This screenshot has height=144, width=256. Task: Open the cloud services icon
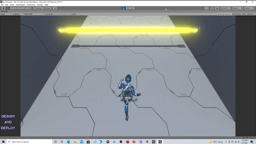coord(217,8)
